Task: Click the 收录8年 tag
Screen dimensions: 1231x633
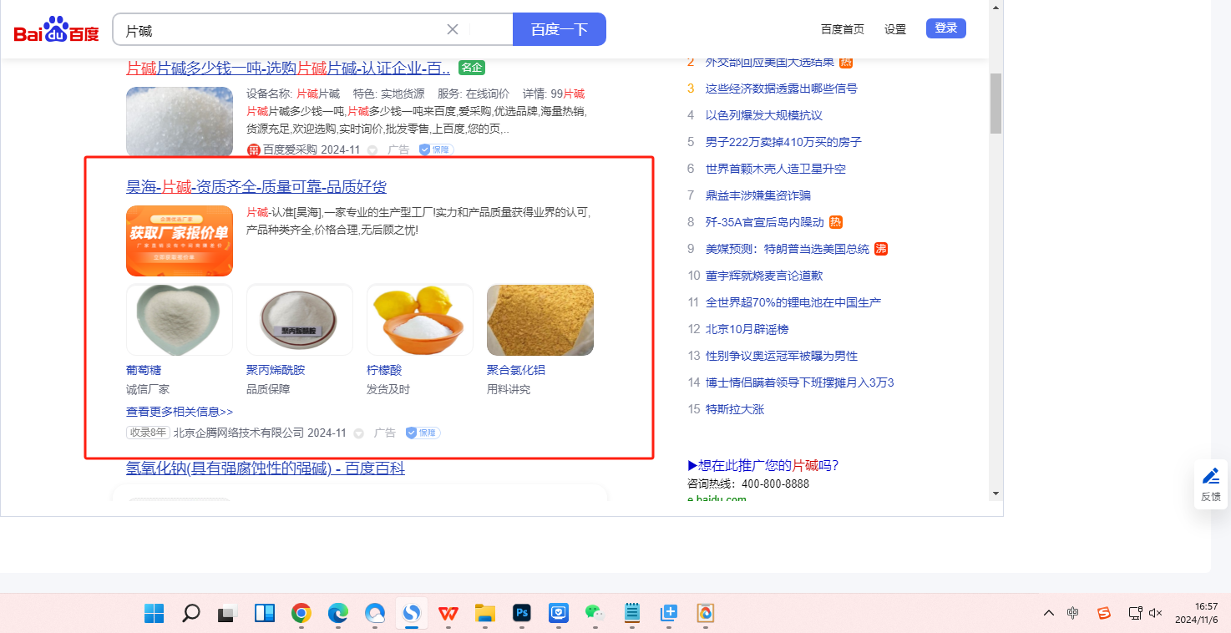Action: pyautogui.click(x=148, y=433)
